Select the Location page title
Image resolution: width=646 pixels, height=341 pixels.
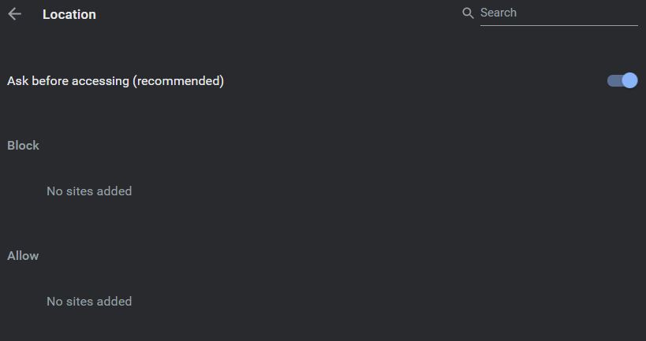(69, 14)
